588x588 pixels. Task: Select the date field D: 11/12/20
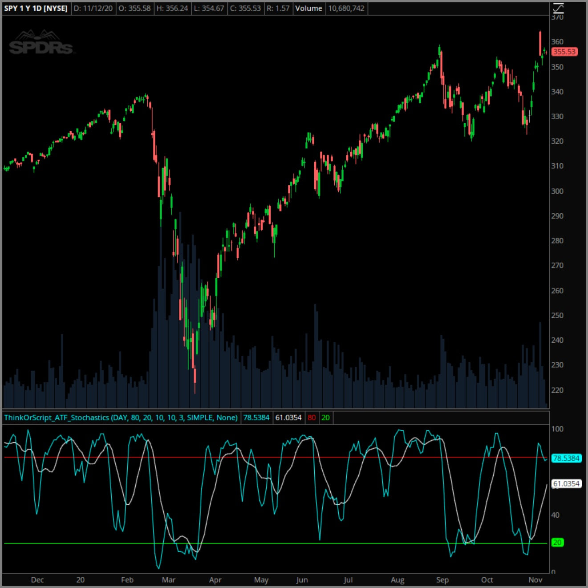(93, 8)
